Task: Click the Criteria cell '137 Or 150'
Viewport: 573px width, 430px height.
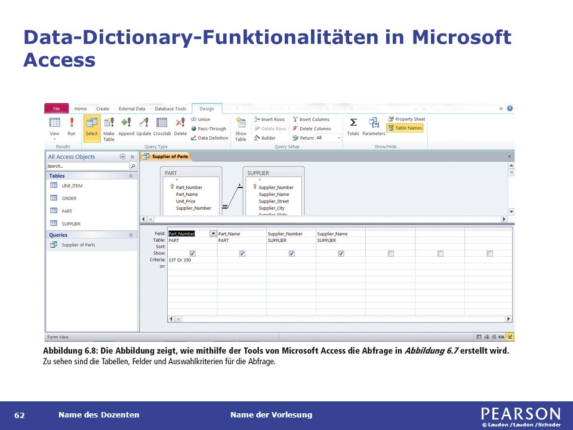Action: point(192,260)
